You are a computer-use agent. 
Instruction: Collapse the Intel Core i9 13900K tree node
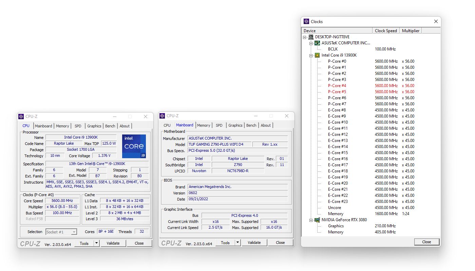[311, 55]
